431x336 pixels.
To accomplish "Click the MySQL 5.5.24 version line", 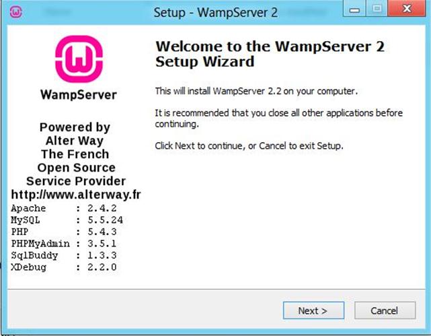I will tap(67, 220).
